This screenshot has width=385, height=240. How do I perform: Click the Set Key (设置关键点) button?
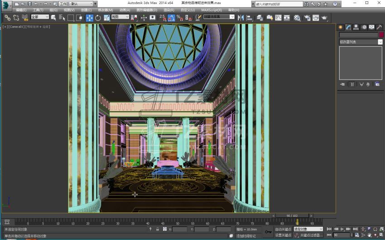tap(283, 235)
